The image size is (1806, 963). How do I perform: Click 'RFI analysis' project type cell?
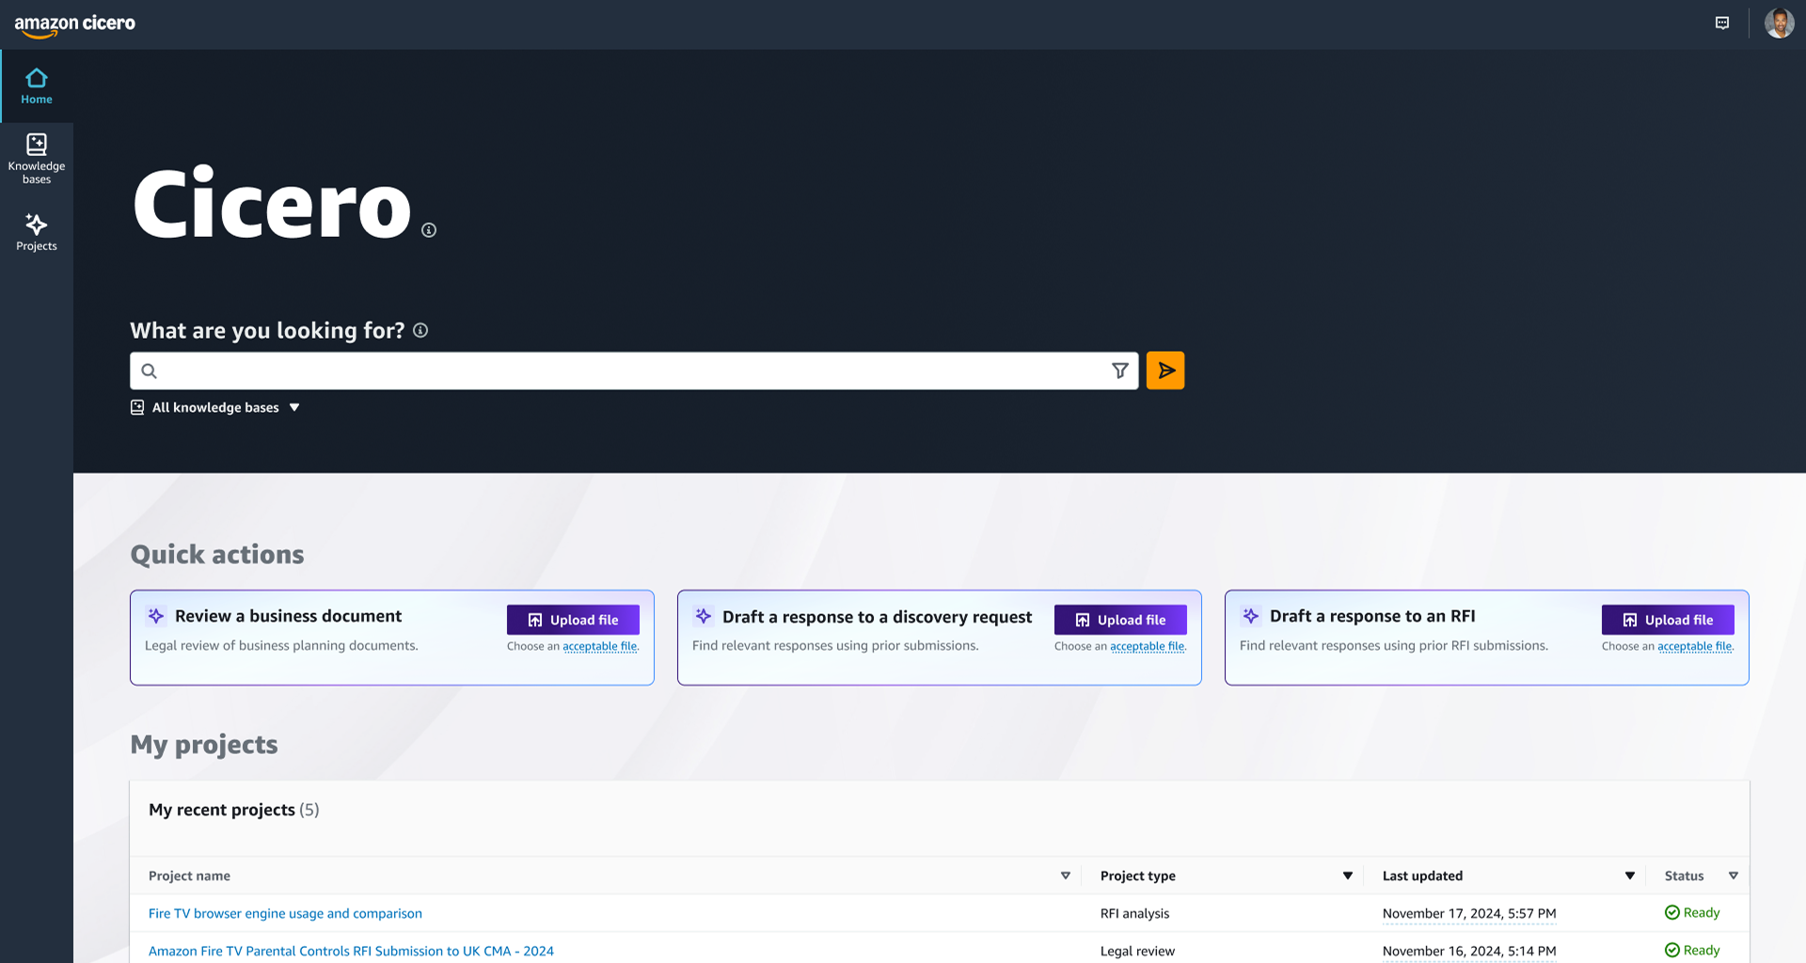coord(1134,913)
